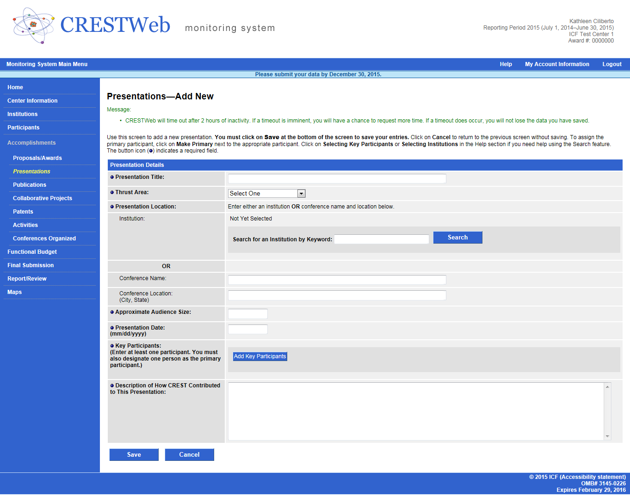The image size is (630, 496).
Task: Go to My Account Information
Action: click(x=557, y=64)
